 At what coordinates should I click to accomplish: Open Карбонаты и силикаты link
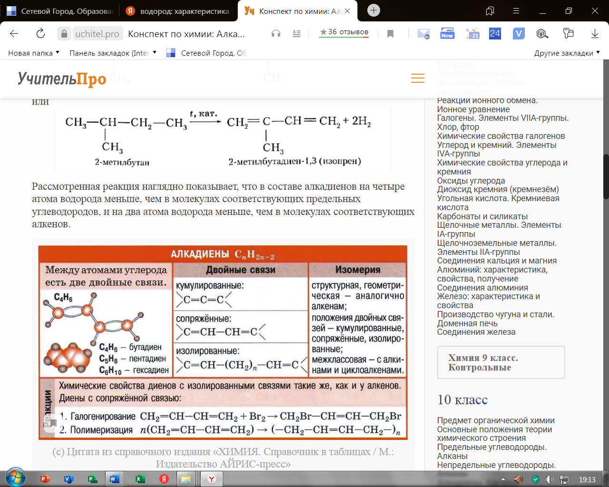point(482,216)
